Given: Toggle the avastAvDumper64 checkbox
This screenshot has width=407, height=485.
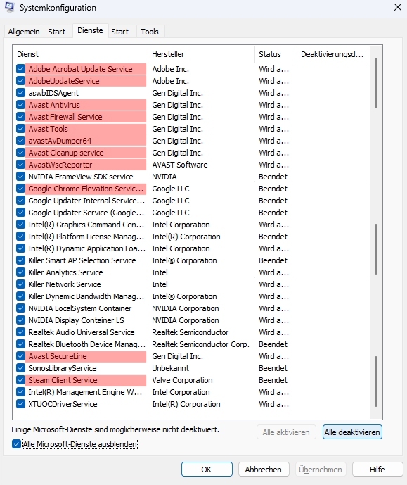Looking at the screenshot, I should click(x=20, y=141).
